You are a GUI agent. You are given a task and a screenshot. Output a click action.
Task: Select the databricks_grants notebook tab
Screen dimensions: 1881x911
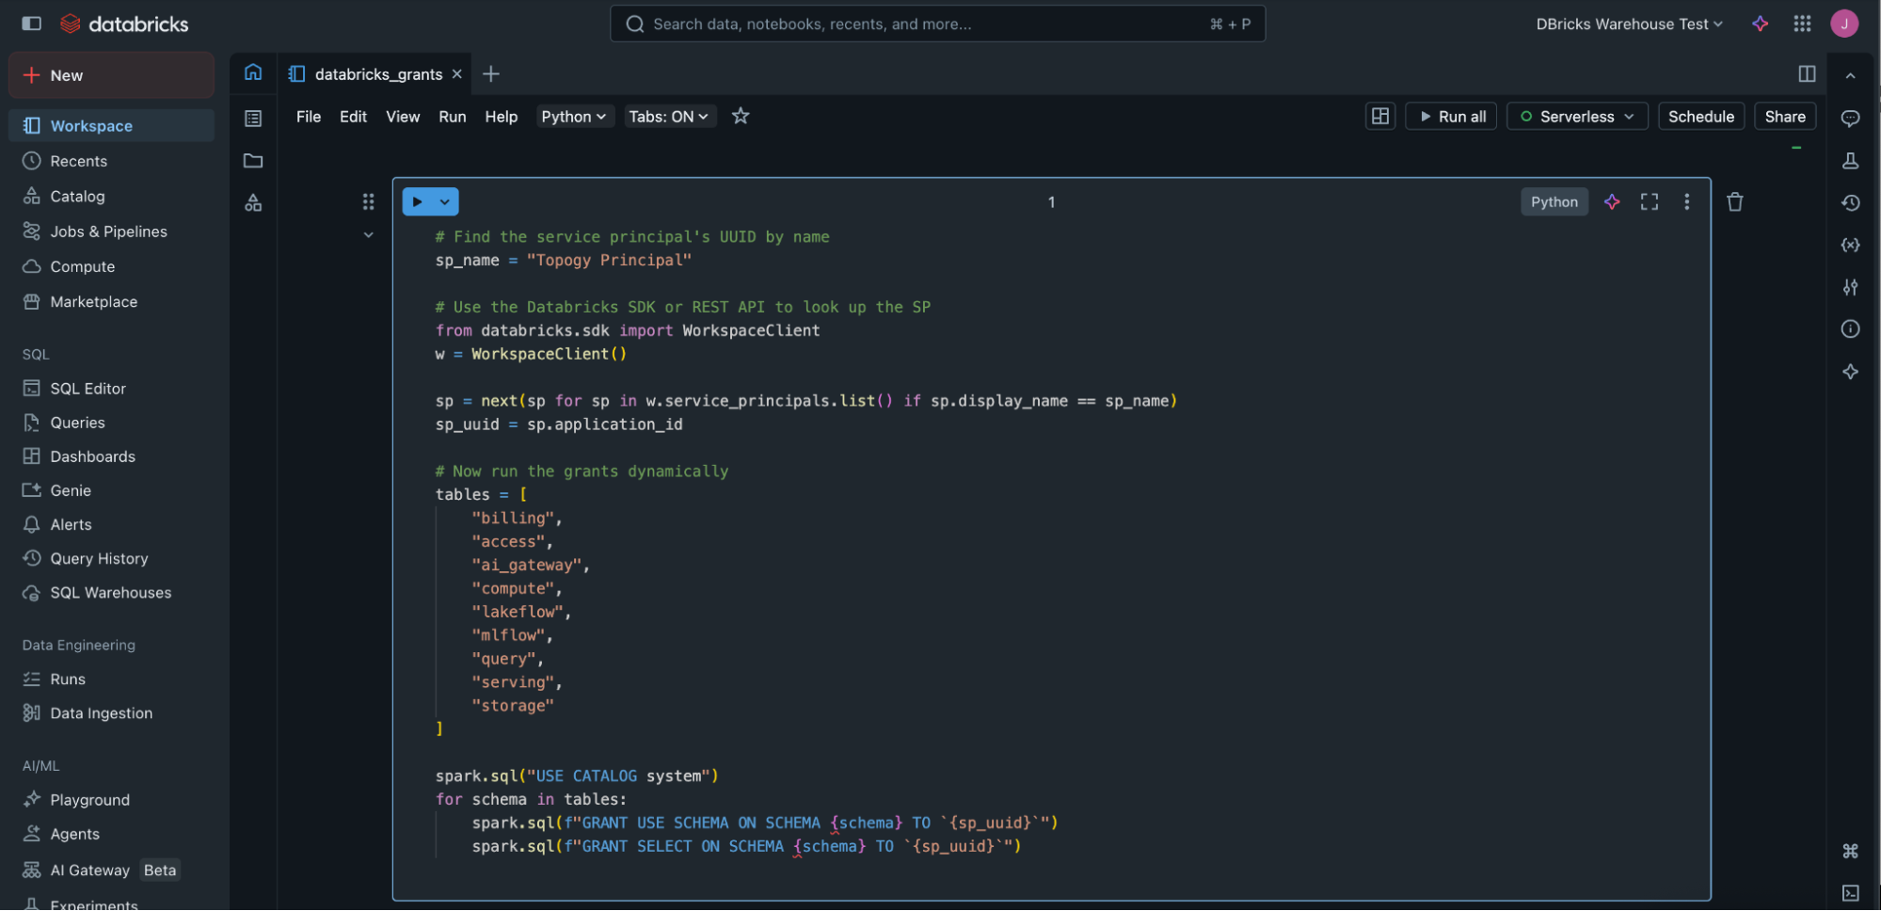coord(376,73)
